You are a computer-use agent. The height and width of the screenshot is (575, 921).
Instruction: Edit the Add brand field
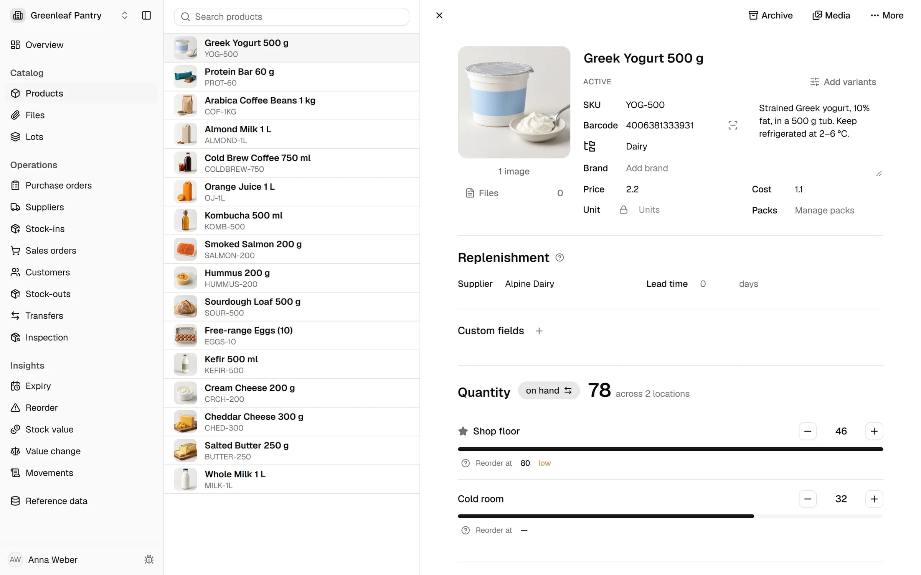point(647,168)
